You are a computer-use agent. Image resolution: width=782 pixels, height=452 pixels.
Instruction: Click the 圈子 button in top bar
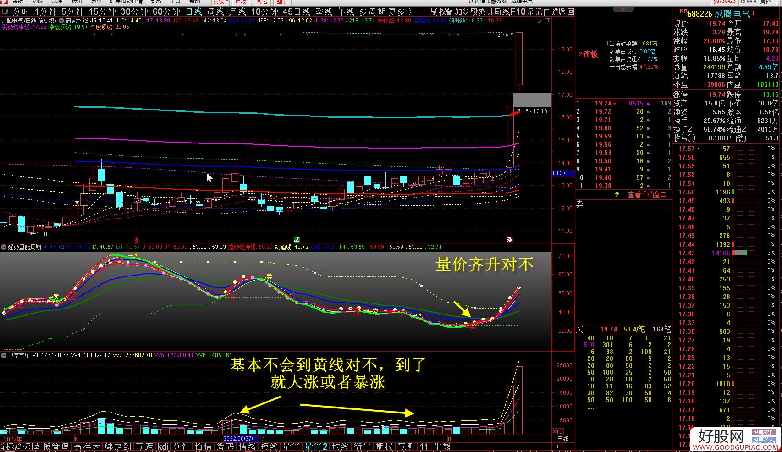[x=282, y=2]
